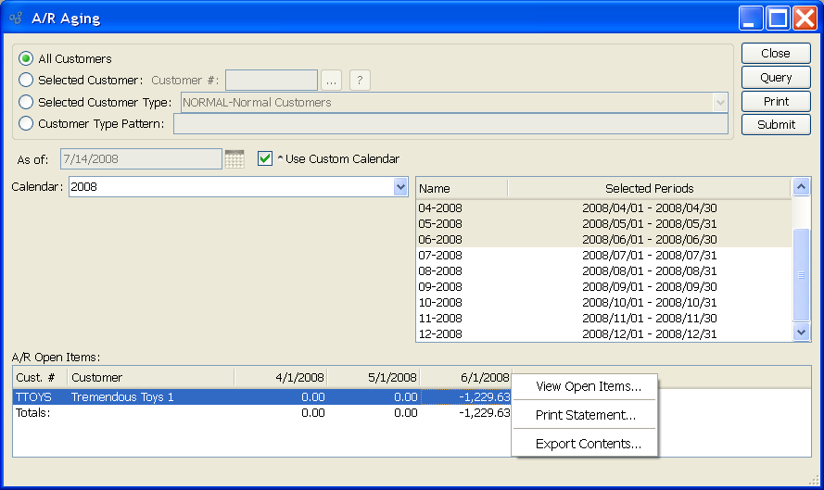The width and height of the screenshot is (824, 490).
Task: Click Export Contents in the context menu
Action: (x=589, y=444)
